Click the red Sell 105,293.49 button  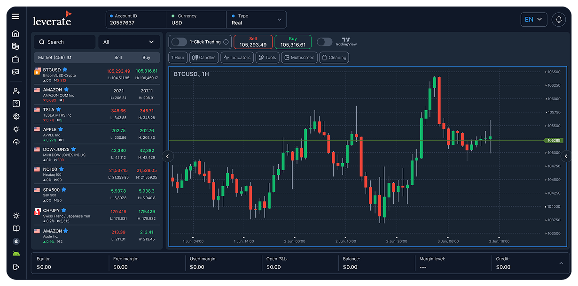tap(253, 42)
